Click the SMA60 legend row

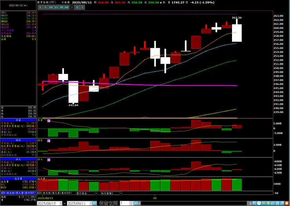click(x=18, y=21)
